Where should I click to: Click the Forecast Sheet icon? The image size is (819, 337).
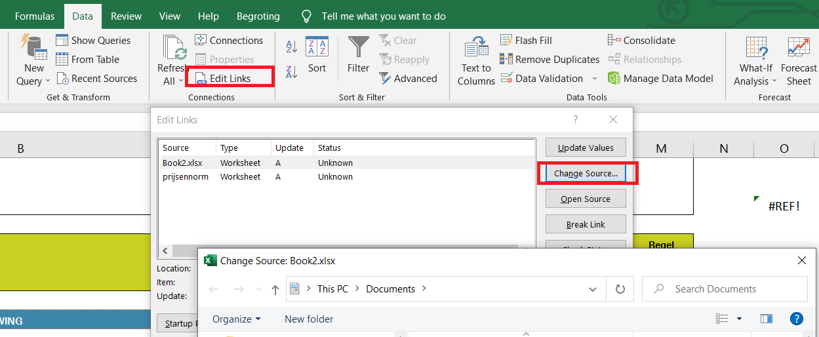pos(799,49)
